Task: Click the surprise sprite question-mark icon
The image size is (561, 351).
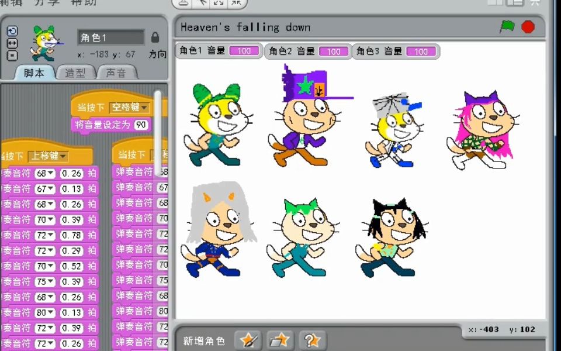Action: tap(312, 340)
